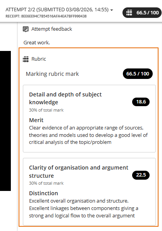This screenshot has height=231, width=162.
Task: Click the receipt number text
Action: (46, 16)
